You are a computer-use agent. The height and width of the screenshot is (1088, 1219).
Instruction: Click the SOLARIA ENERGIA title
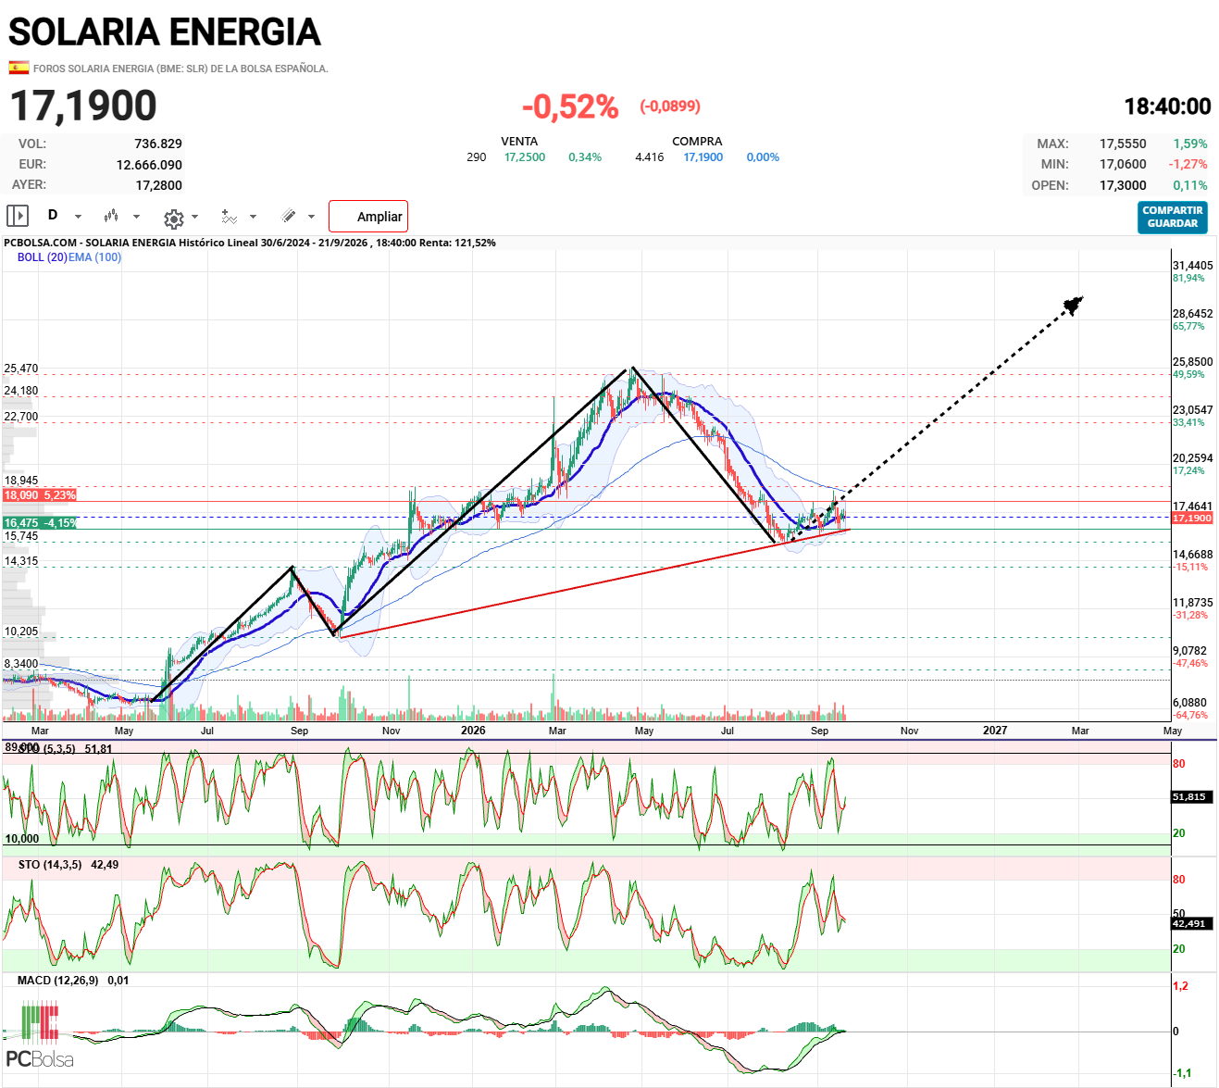coord(165,32)
